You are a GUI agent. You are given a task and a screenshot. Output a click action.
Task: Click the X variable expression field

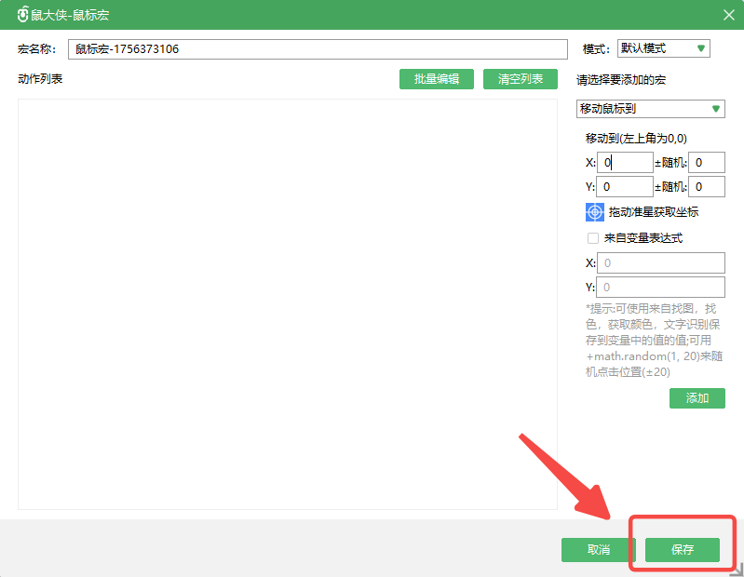[660, 263]
